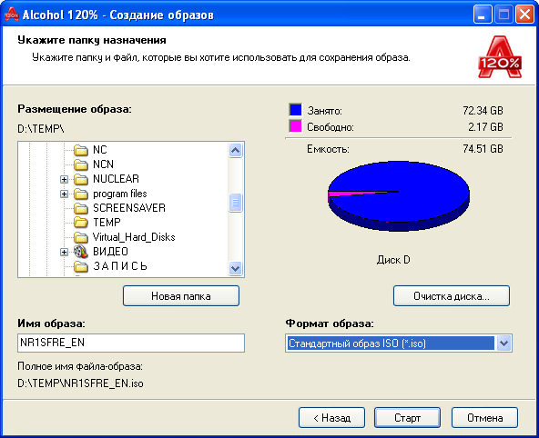Screen dimensions: 539x438
Task: Click the NUCLEAR folder icon
Action: pyautogui.click(x=81, y=179)
